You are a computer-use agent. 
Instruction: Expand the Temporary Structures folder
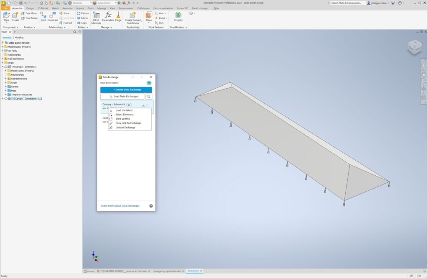[x=5, y=95]
